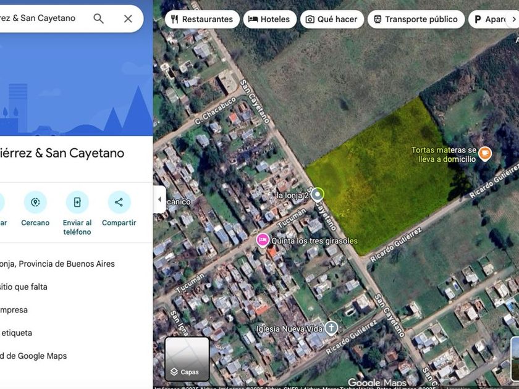Select the Hoteles filter chip
519x389 pixels.
click(x=270, y=19)
